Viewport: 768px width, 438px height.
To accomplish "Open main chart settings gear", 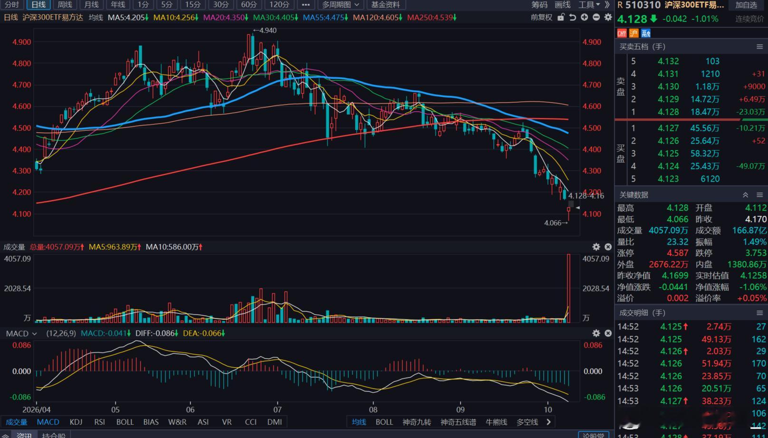I will coord(608,17).
